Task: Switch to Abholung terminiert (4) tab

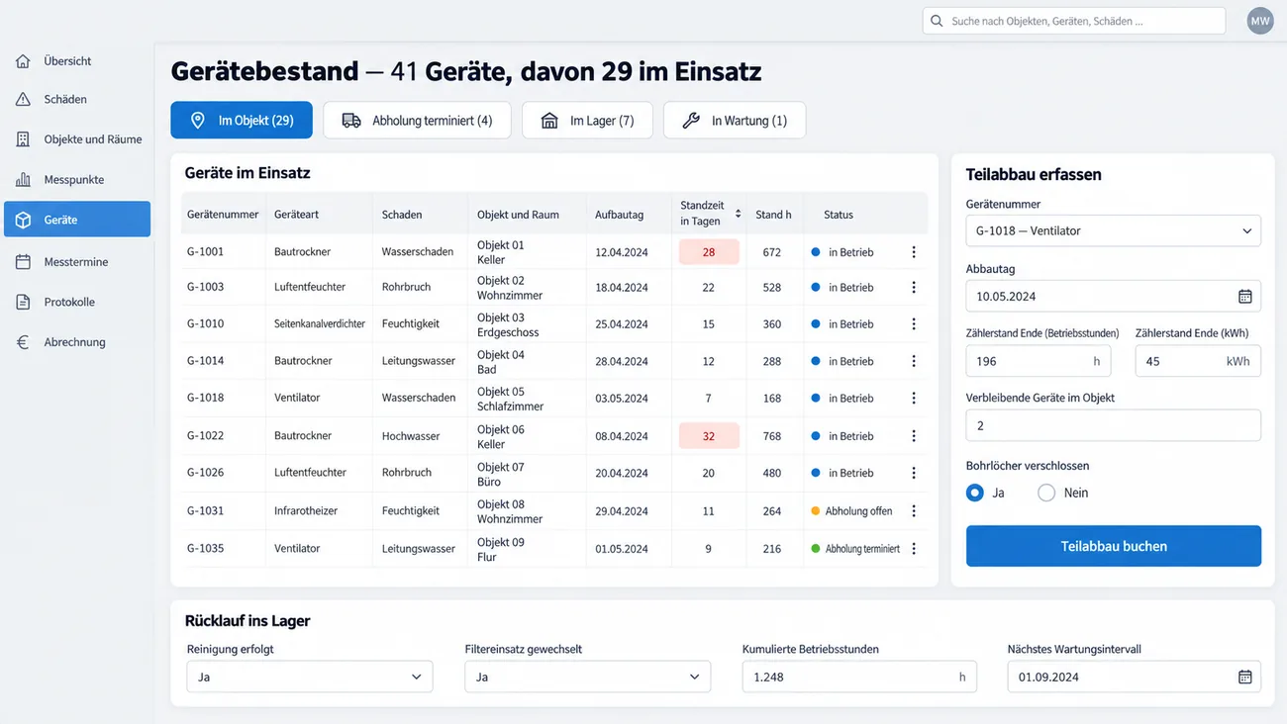Action: point(417,121)
